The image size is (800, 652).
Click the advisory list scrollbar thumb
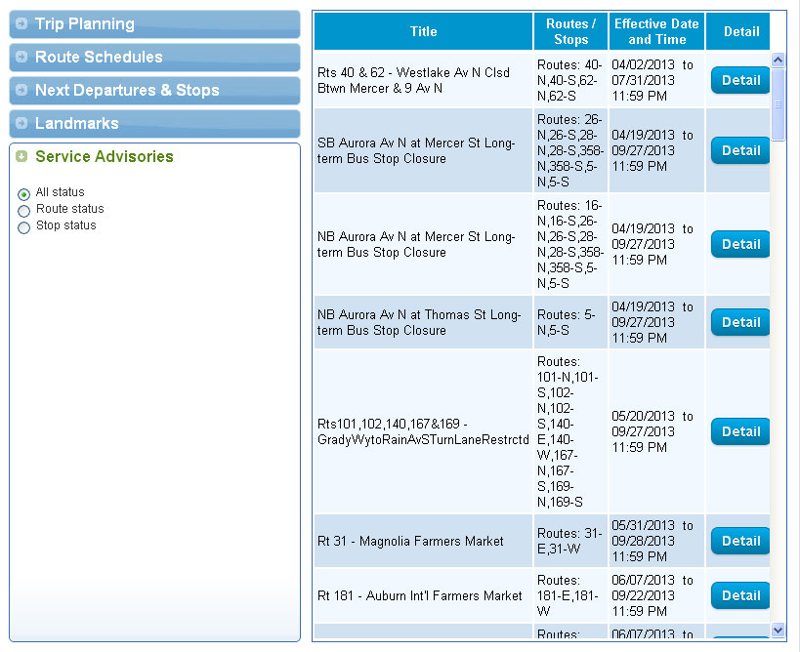tap(779, 104)
